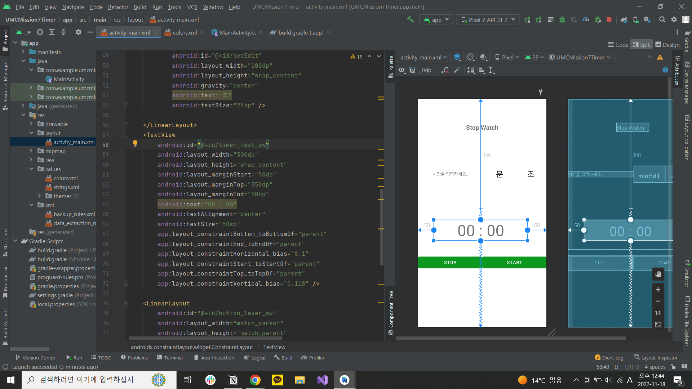Open the SDK Manager toolbar icon

coord(647,20)
